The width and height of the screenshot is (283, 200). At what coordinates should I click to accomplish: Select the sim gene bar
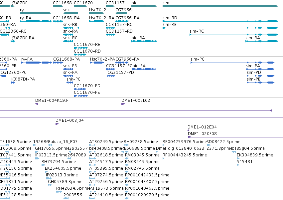220,6
